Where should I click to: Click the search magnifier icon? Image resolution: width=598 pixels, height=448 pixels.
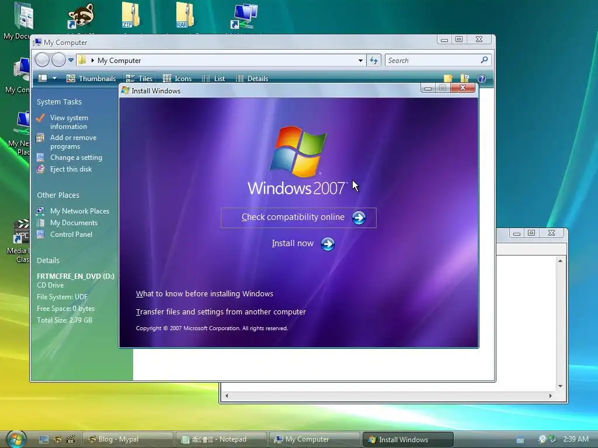point(484,60)
